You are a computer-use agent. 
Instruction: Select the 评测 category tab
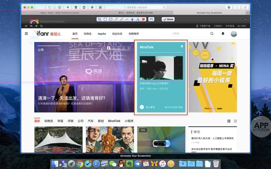point(70,121)
